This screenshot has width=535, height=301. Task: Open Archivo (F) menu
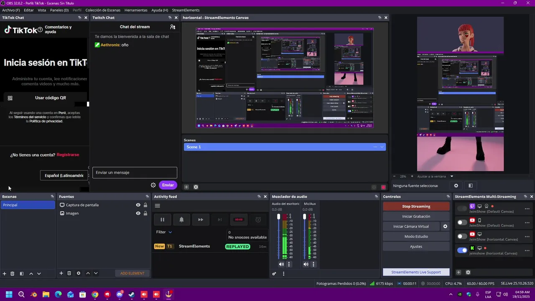[11, 10]
